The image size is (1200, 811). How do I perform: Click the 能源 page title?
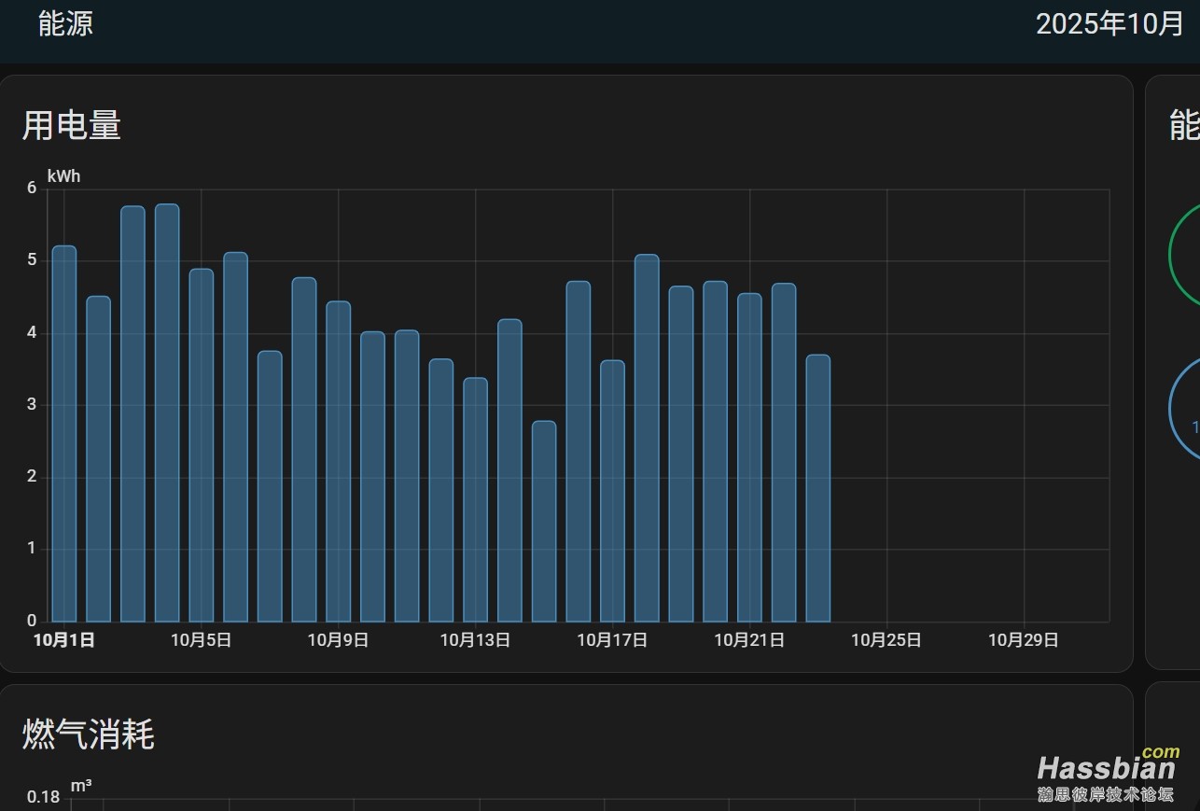click(65, 24)
